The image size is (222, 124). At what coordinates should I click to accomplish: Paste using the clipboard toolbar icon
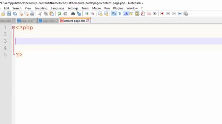click(52, 14)
